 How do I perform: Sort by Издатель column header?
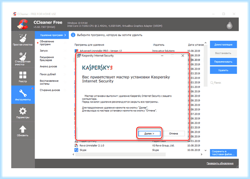coord(158,45)
